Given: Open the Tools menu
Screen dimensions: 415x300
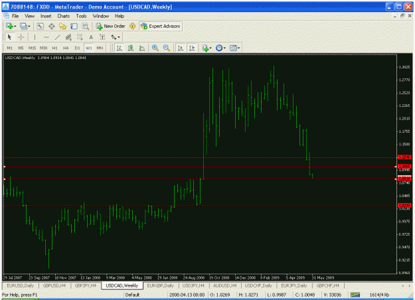Looking at the screenshot, I should (x=81, y=16).
